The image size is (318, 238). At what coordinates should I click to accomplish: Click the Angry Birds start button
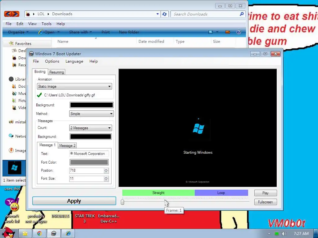[x=8, y=233]
